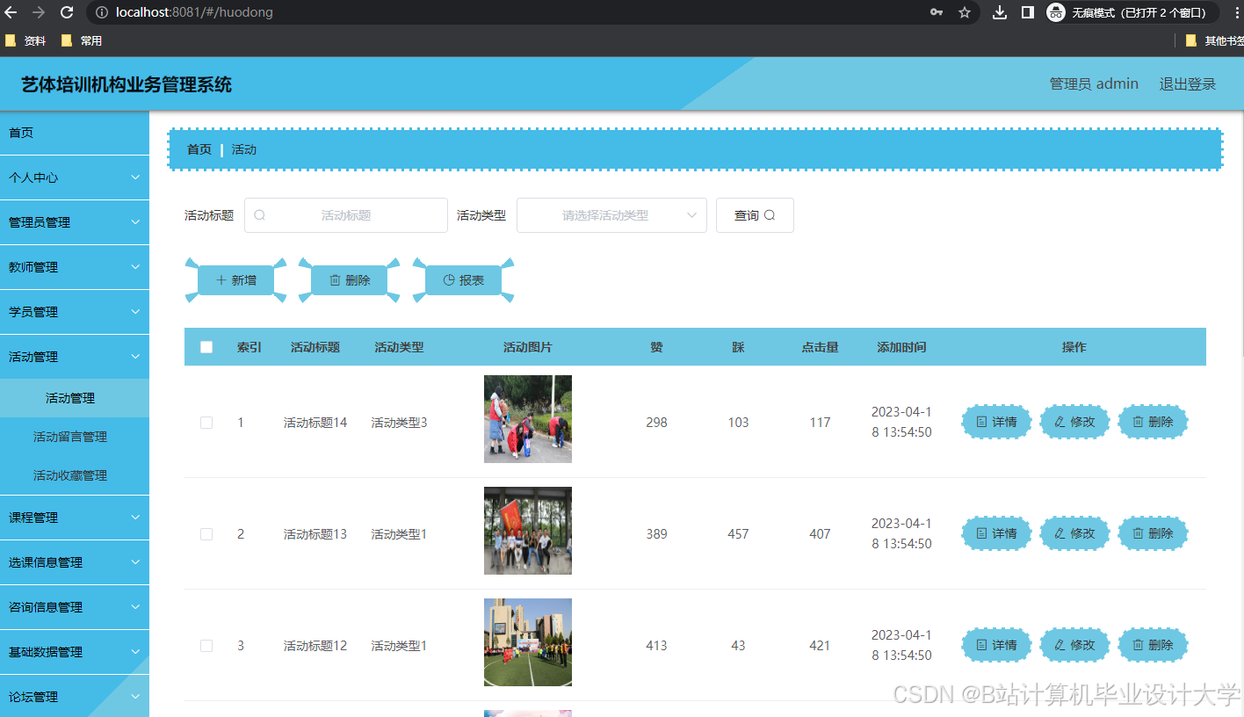1244x717 pixels.
Task: Click 删除 for 活动标题12 row
Action: pyautogui.click(x=1153, y=645)
